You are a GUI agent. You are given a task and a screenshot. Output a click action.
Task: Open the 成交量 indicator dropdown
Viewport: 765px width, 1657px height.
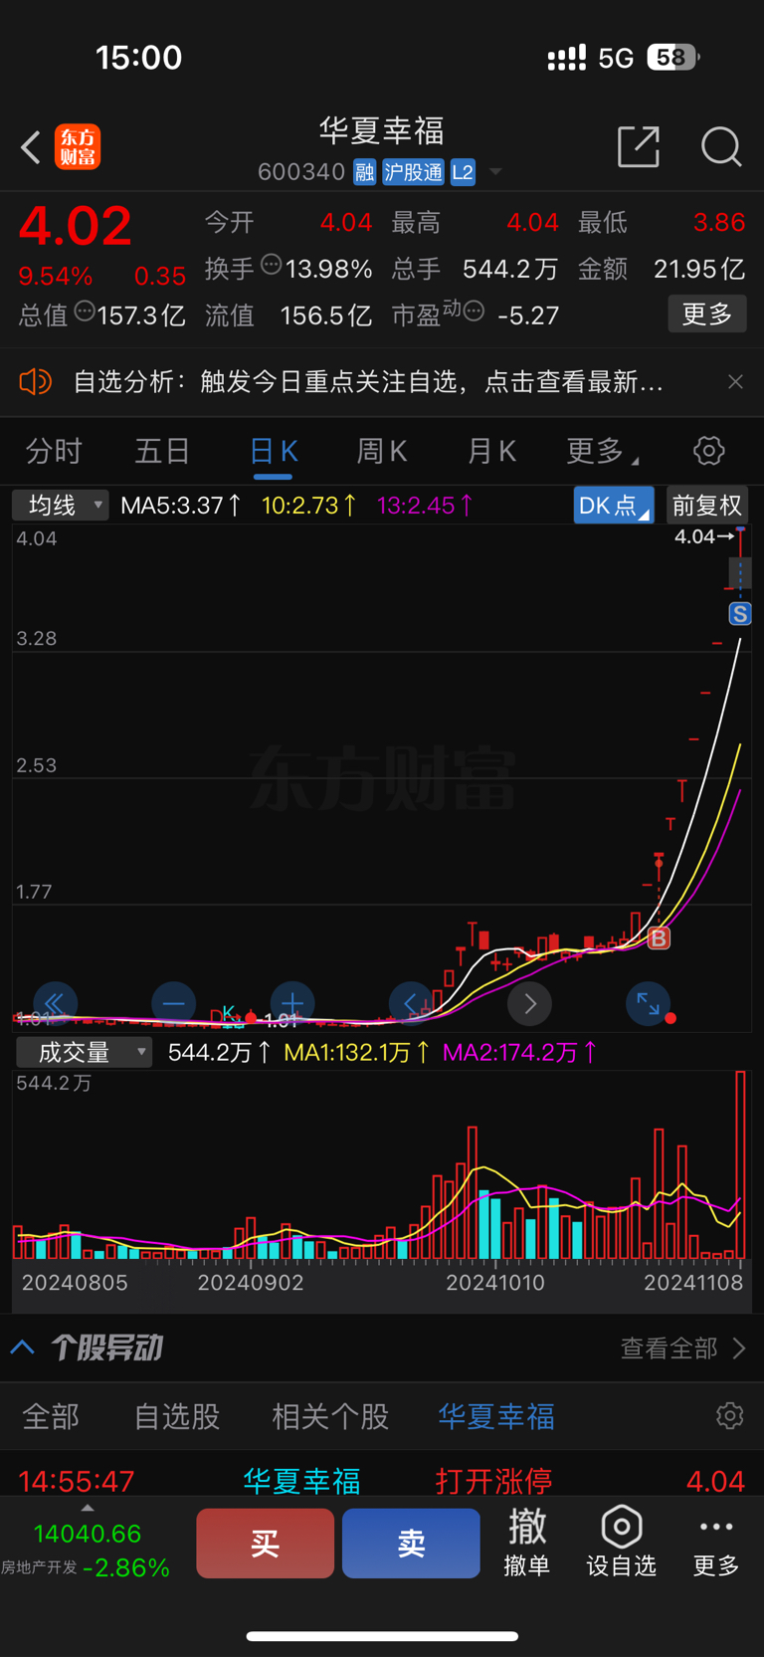85,1052
